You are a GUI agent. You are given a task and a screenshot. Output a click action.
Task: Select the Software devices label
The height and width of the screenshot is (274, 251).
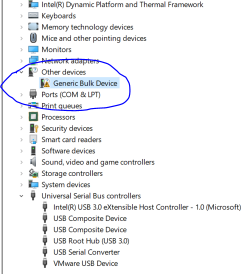[x=68, y=151]
